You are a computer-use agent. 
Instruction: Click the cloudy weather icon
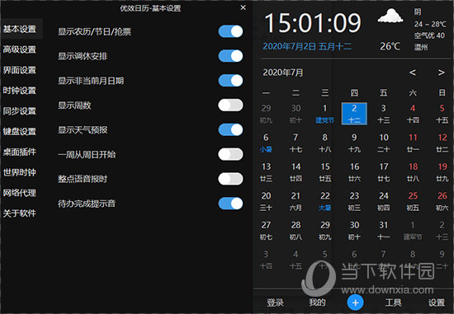tap(390, 16)
